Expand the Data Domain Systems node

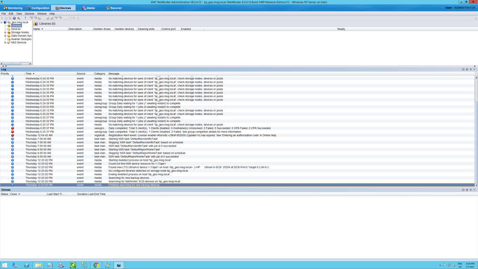click(5, 36)
